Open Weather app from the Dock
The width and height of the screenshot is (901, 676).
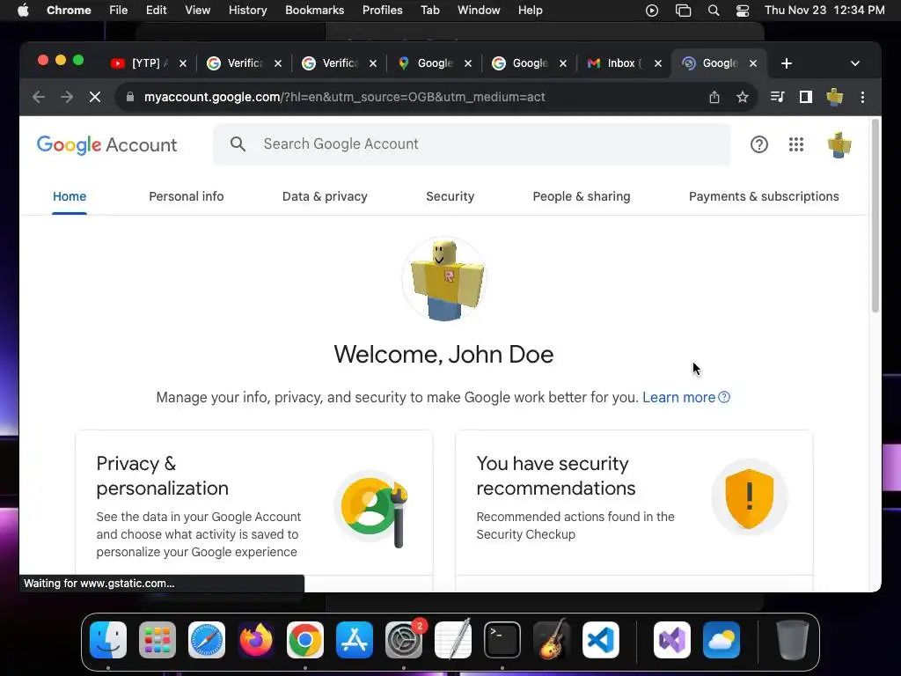coord(722,640)
